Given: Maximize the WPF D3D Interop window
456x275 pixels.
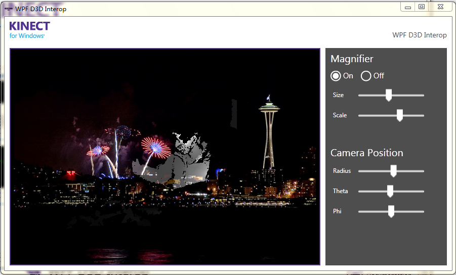Looking at the screenshot, I should (x=421, y=7).
